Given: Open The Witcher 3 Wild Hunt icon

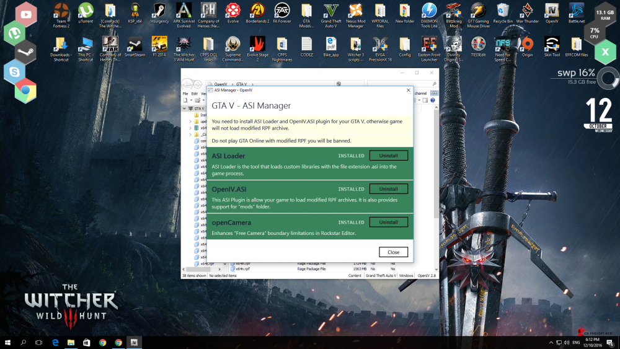Looking at the screenshot, I should pos(184,50).
